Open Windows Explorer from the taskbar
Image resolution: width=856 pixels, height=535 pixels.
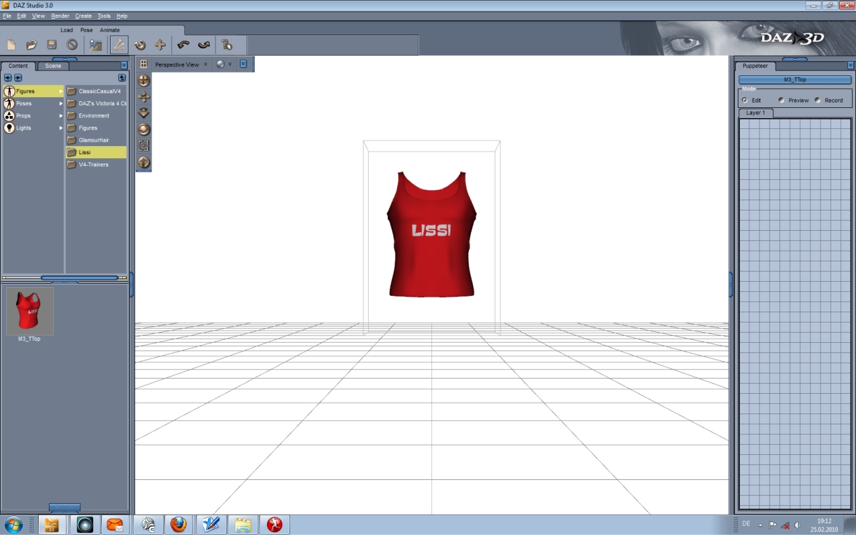[243, 524]
